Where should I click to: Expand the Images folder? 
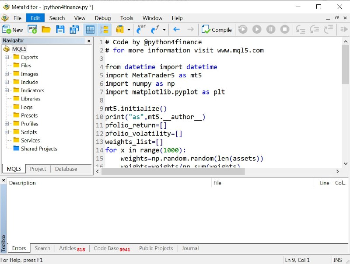point(7,74)
